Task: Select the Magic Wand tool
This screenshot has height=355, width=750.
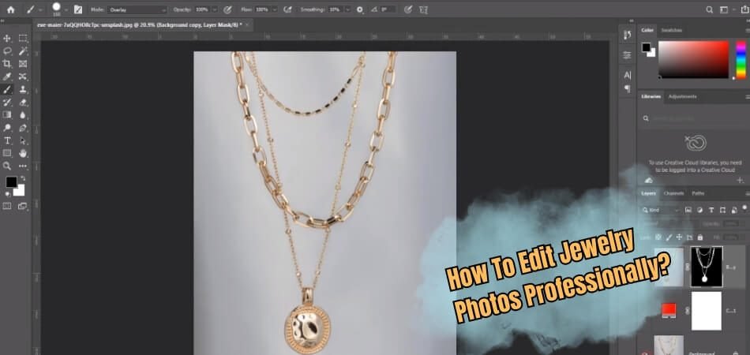Action: point(22,51)
